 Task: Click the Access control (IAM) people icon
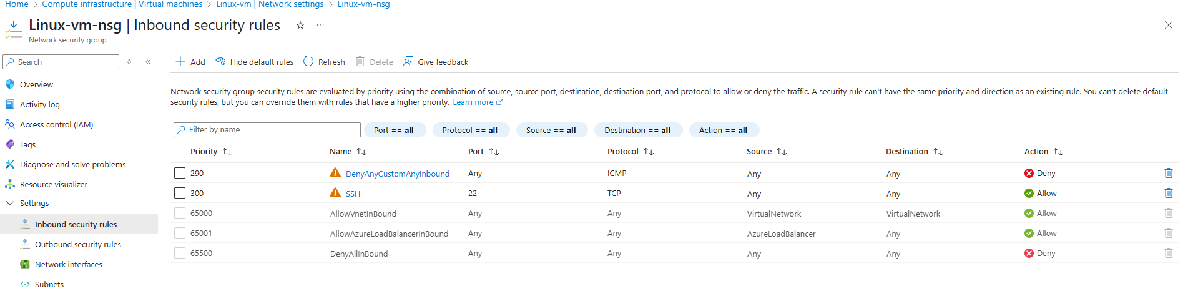[x=9, y=124]
